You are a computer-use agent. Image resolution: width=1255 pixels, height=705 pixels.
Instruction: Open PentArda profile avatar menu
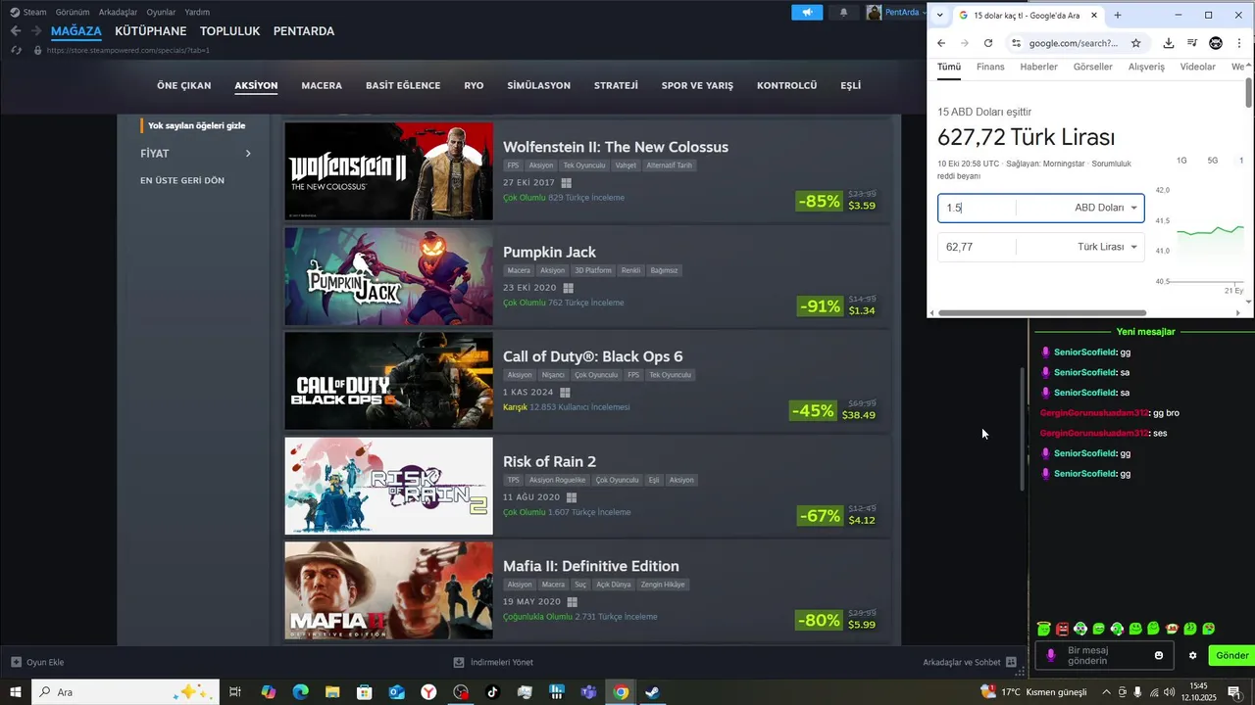coord(874,13)
